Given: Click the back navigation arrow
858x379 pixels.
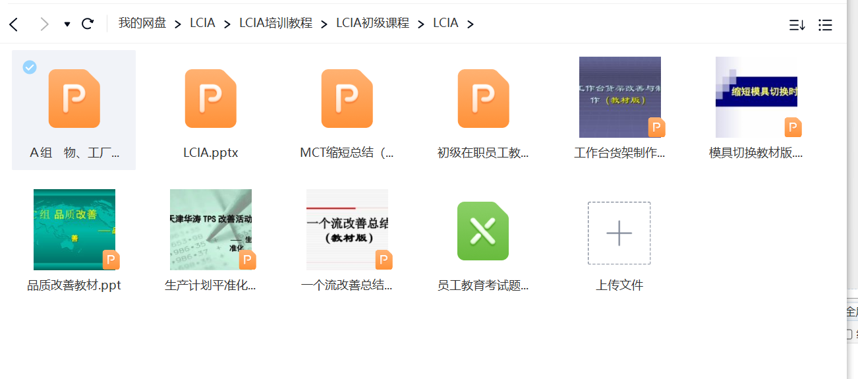Looking at the screenshot, I should 14,24.
